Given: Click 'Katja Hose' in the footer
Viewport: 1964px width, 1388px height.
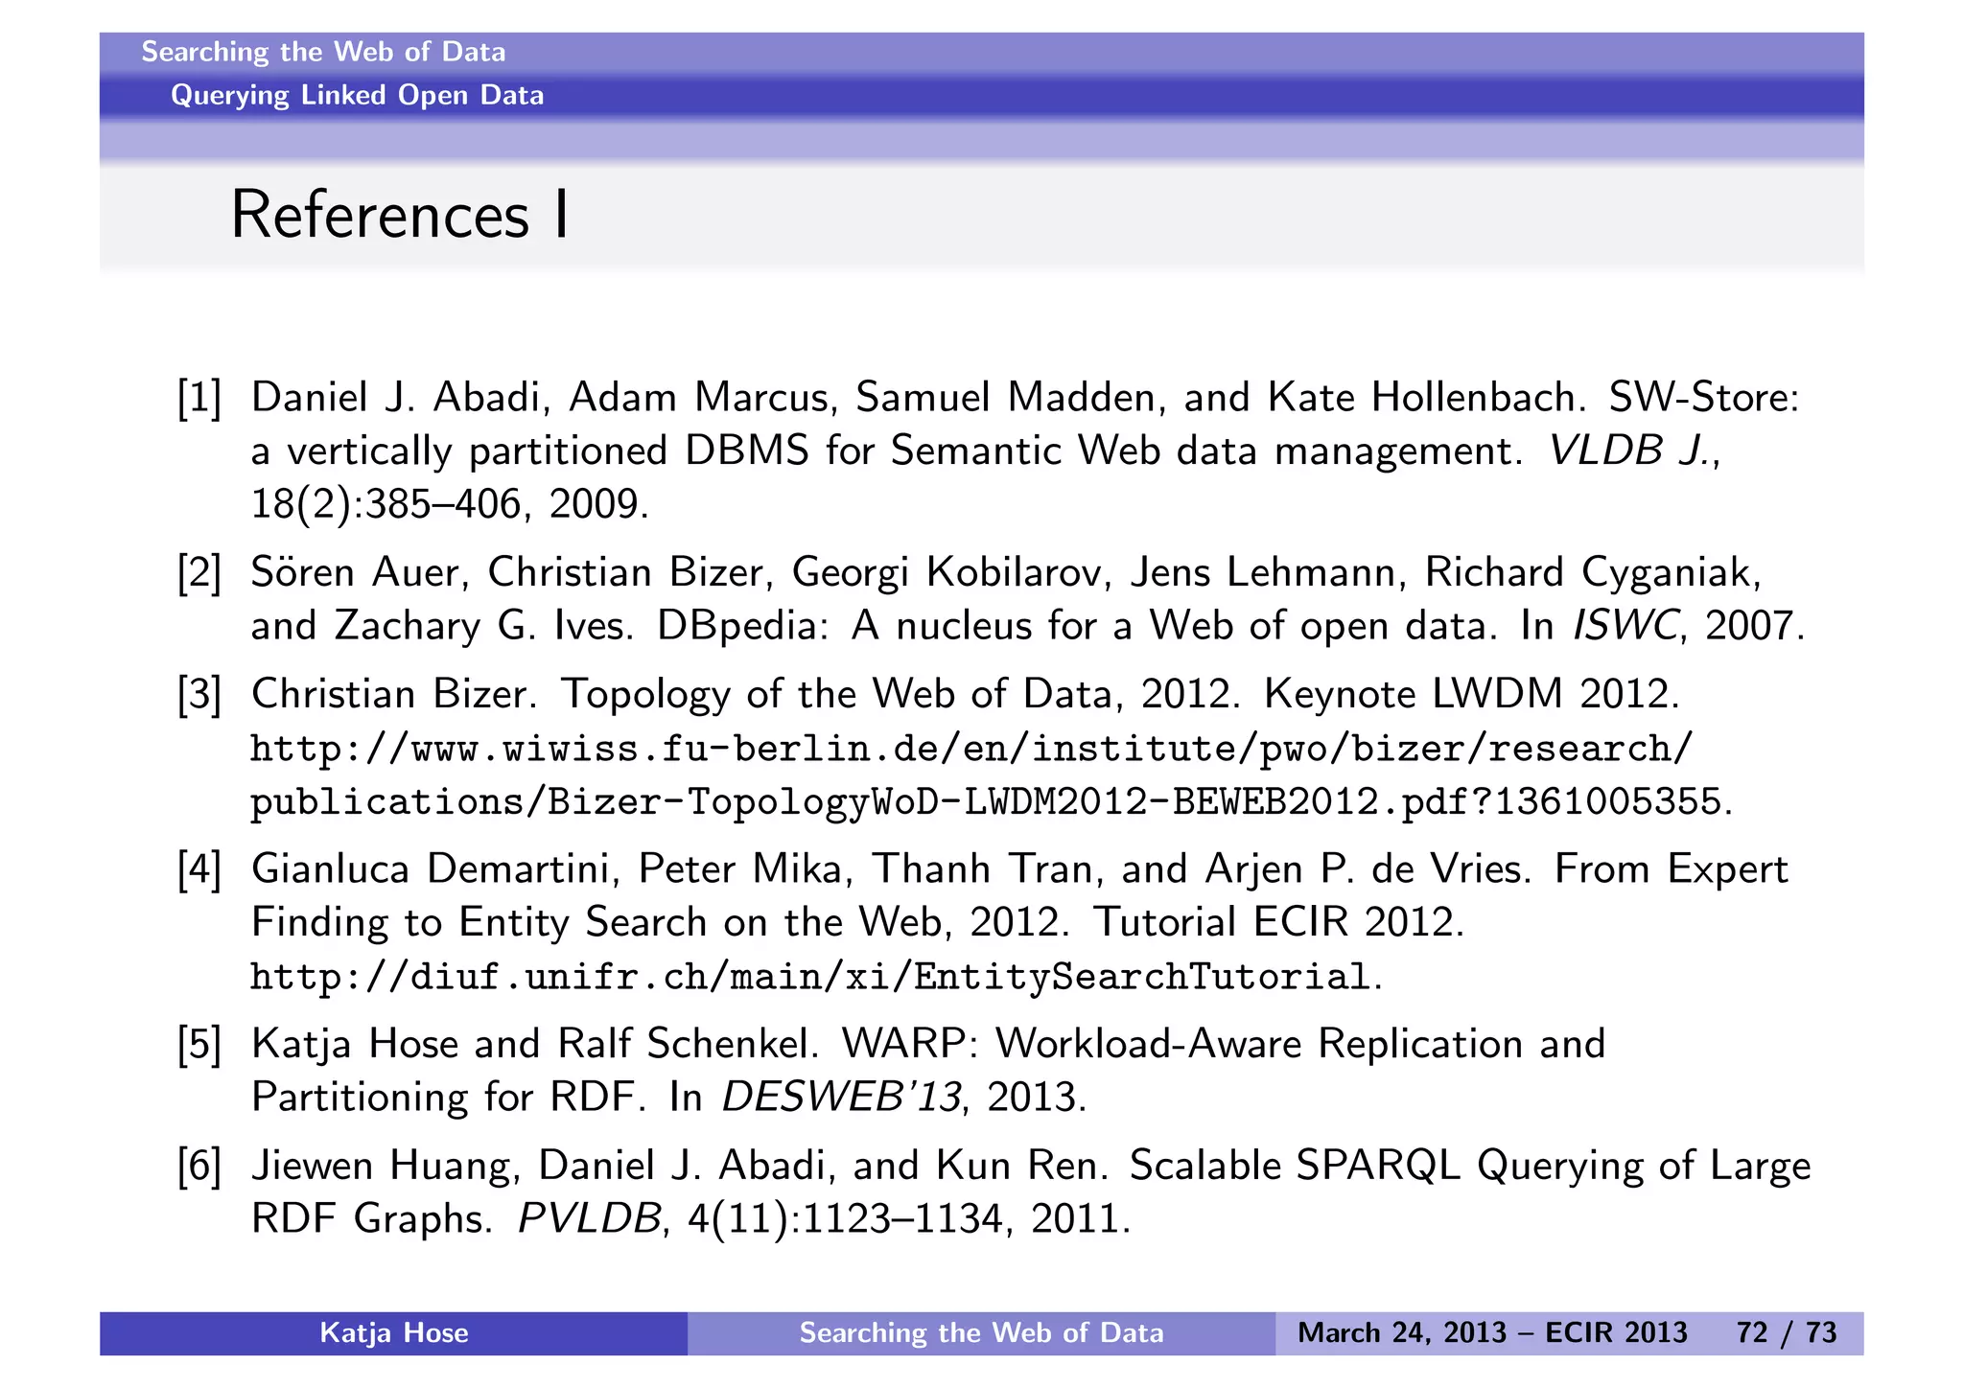Looking at the screenshot, I should tap(393, 1333).
